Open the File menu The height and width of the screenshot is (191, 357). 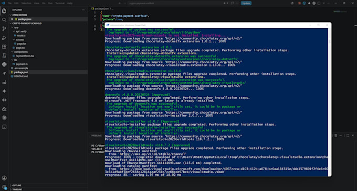[x=9, y=3]
